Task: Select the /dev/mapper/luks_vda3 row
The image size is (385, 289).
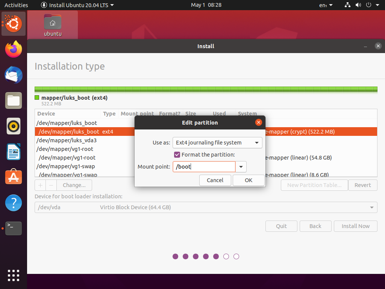Action: [206, 140]
